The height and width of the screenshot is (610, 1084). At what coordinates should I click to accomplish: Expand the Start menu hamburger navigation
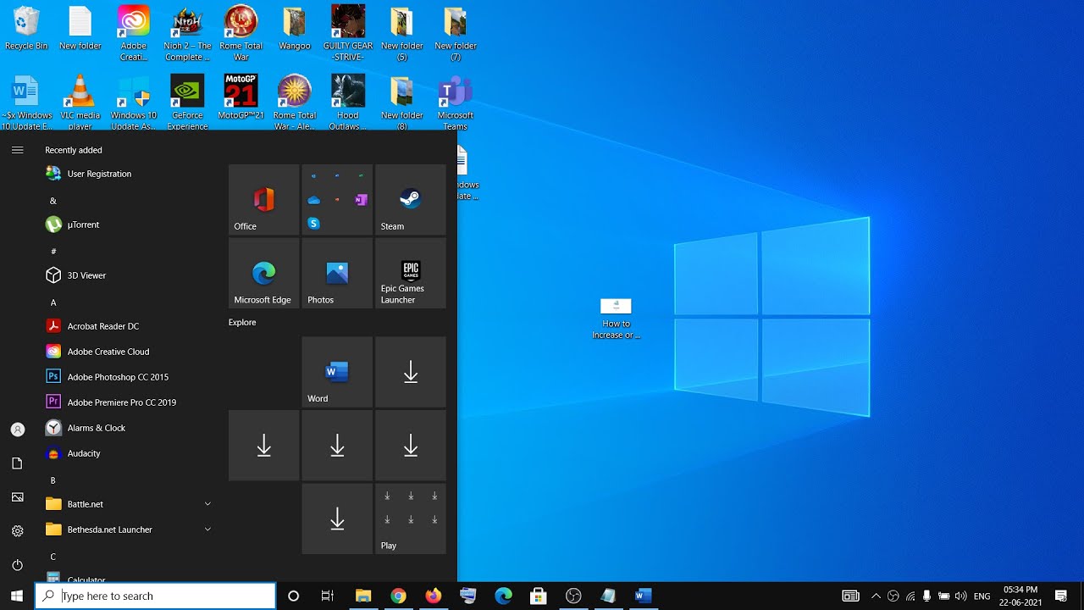(x=17, y=150)
